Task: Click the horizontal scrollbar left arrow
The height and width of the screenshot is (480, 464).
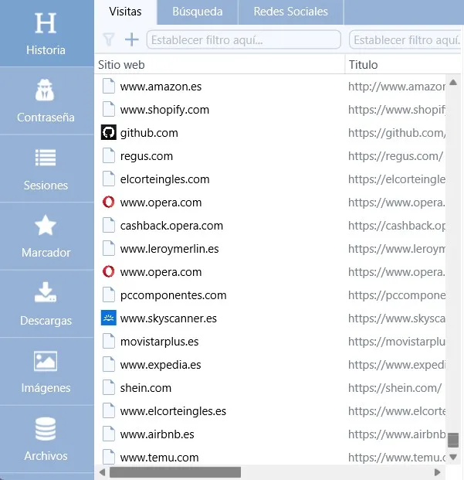Action: (x=103, y=472)
